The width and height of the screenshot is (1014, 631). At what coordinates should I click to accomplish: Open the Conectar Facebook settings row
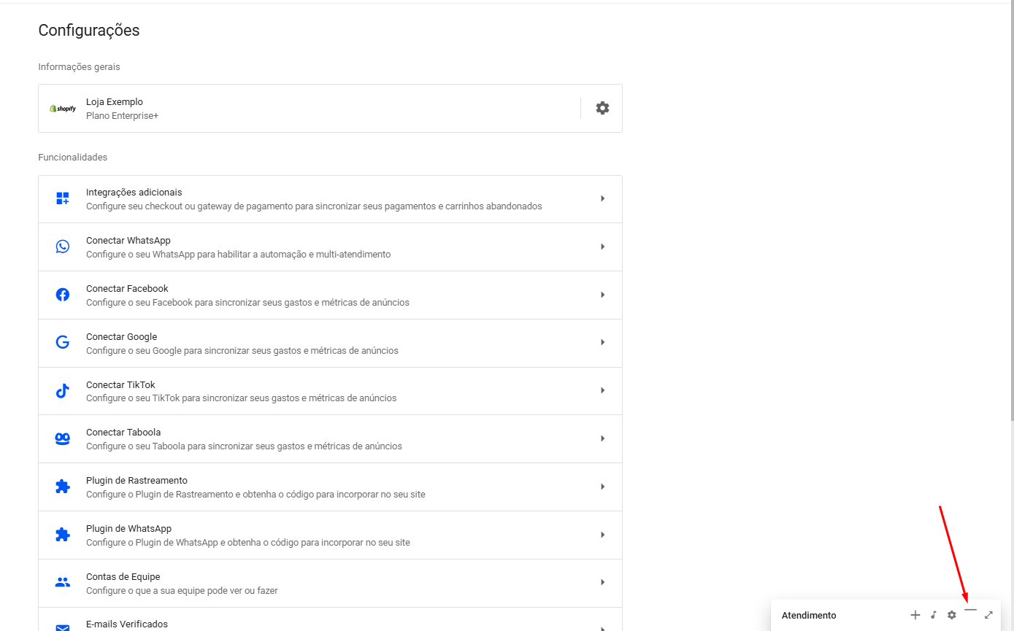pyautogui.click(x=330, y=295)
